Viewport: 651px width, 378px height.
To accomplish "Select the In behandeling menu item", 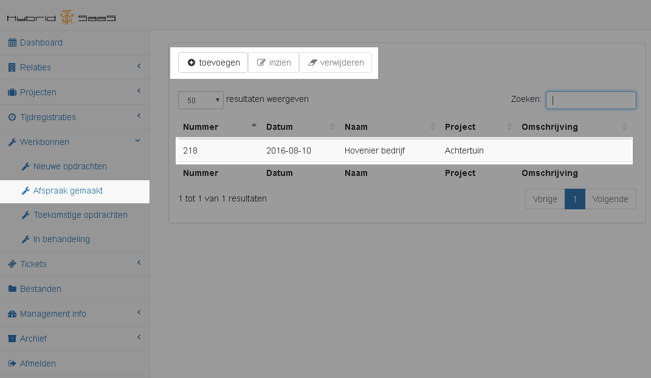I will (x=61, y=239).
